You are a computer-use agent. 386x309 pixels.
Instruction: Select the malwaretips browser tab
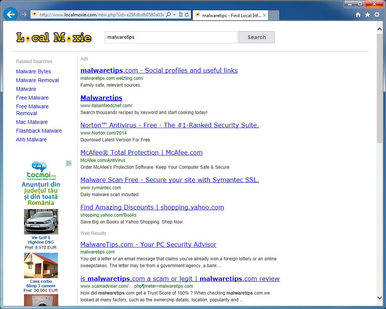229,16
